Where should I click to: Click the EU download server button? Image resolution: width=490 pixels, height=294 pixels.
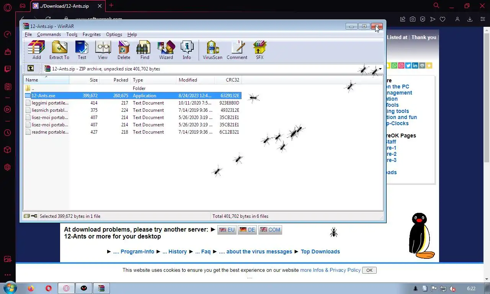click(227, 230)
